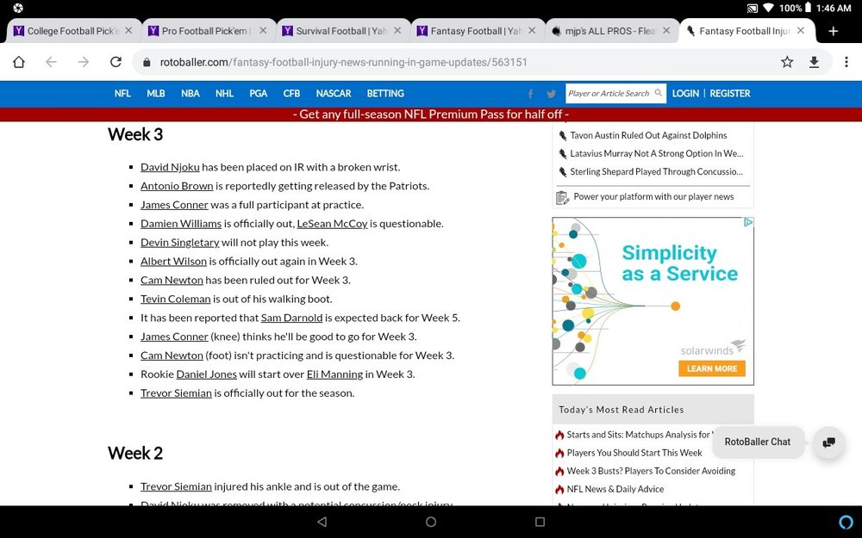Image resolution: width=862 pixels, height=538 pixels.
Task: Open the PGA menu item
Action: tap(259, 93)
